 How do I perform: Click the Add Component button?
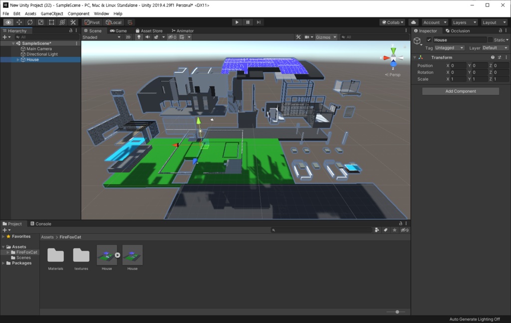point(460,91)
